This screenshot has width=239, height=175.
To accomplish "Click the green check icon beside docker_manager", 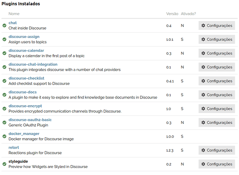I will coord(5,136).
